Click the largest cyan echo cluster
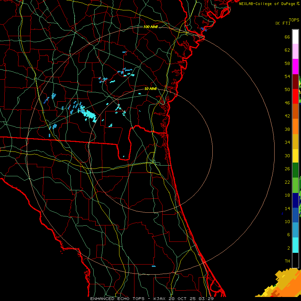Viewport: 301px width, 301px height. point(89,114)
